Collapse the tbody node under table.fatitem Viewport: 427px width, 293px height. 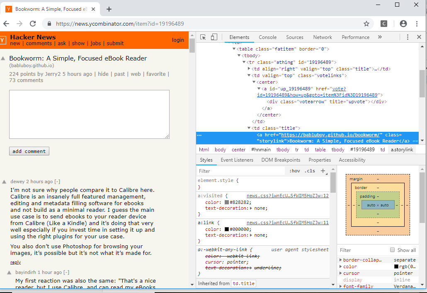[x=239, y=56]
